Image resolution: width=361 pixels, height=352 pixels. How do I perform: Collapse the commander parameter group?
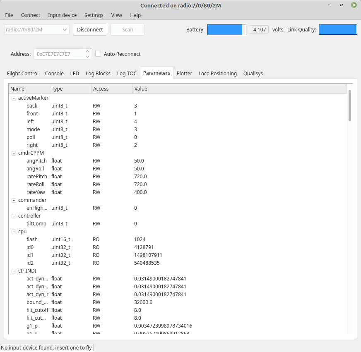pos(14,200)
